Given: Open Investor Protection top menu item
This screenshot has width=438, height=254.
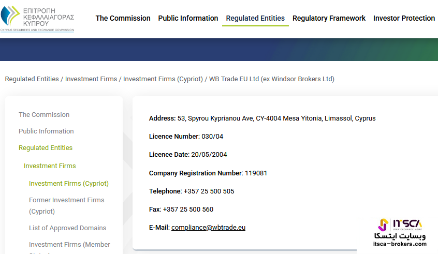Looking at the screenshot, I should pyautogui.click(x=404, y=18).
